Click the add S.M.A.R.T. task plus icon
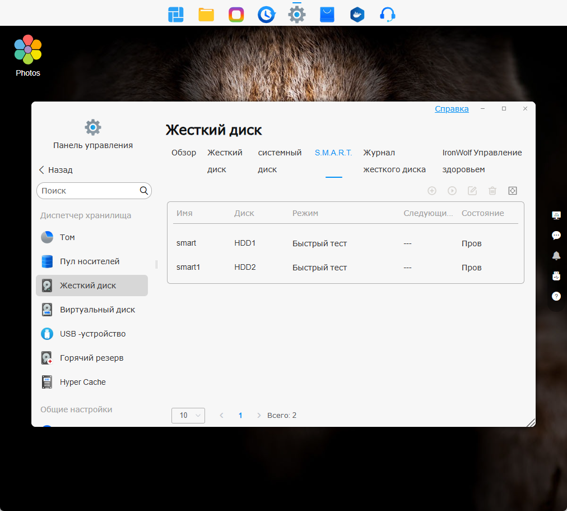This screenshot has height=511, width=567. pos(432,191)
